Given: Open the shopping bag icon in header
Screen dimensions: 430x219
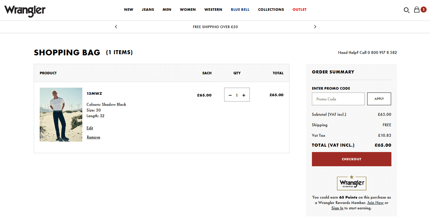Looking at the screenshot, I should coord(417,10).
